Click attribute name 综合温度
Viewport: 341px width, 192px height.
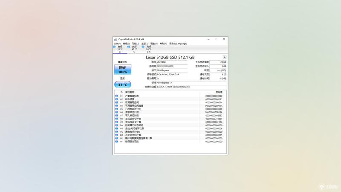click(130, 99)
